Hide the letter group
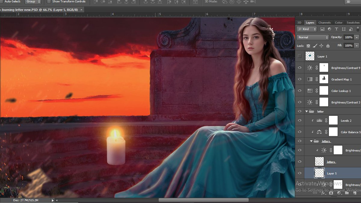This screenshot has width=361, height=203. point(300,111)
